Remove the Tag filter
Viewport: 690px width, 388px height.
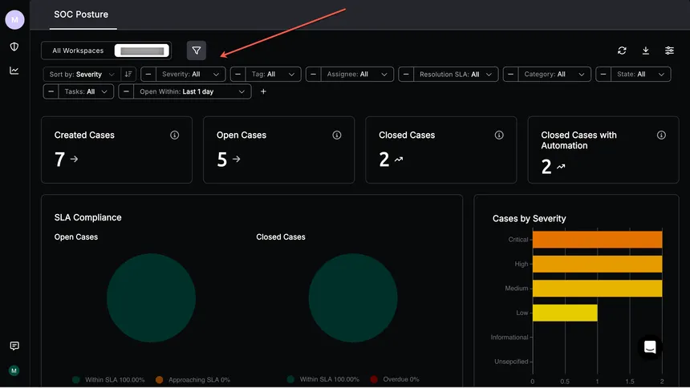click(238, 75)
